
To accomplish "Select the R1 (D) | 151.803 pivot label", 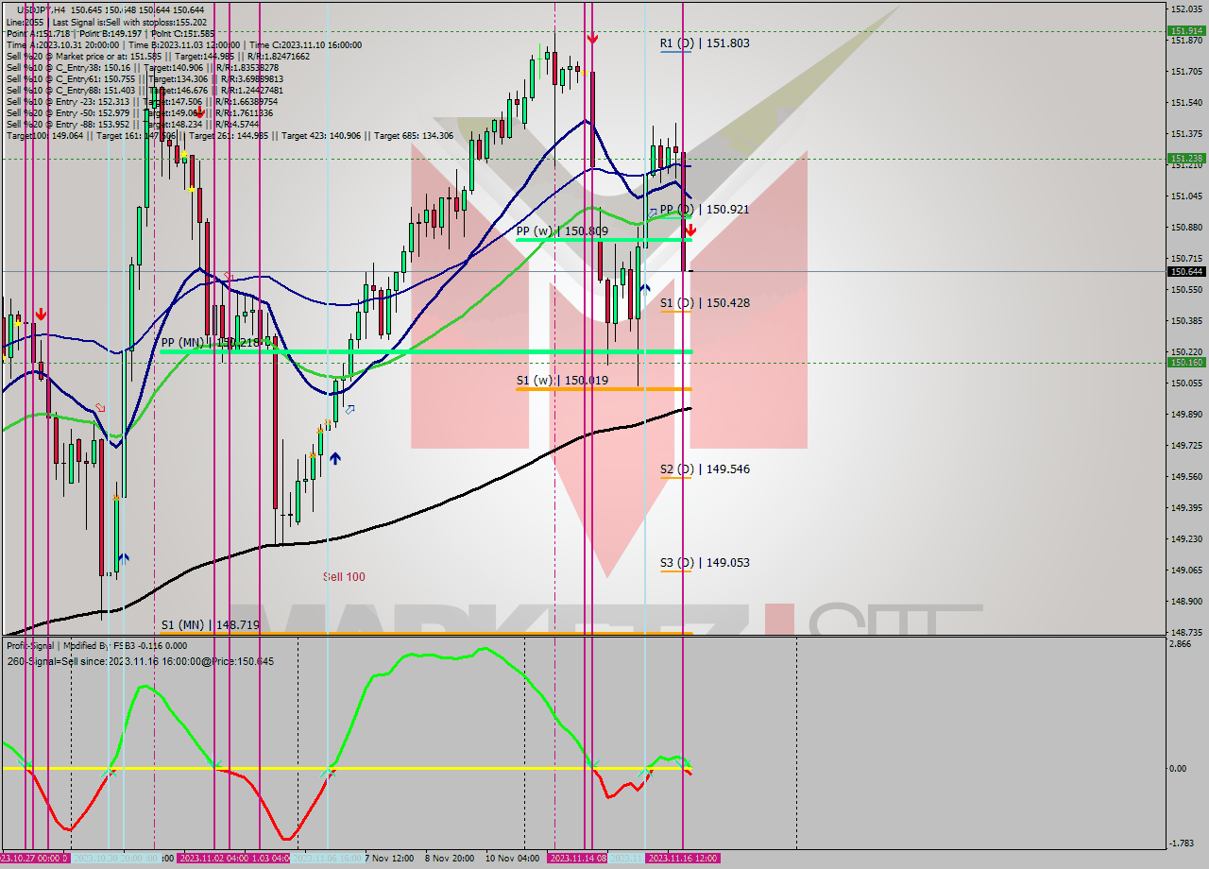I will point(705,43).
